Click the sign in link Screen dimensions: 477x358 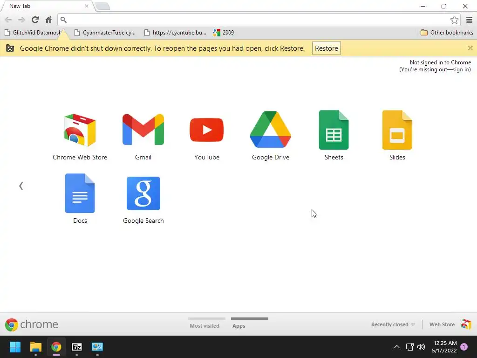point(461,69)
